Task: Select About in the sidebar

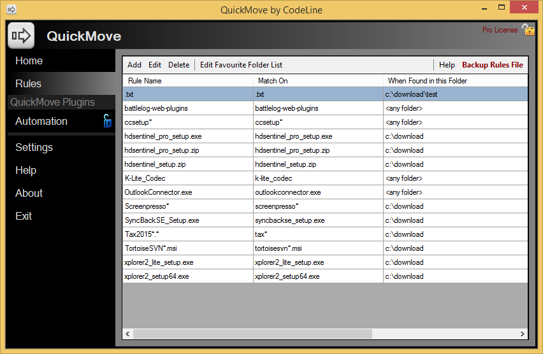Action: 29,194
